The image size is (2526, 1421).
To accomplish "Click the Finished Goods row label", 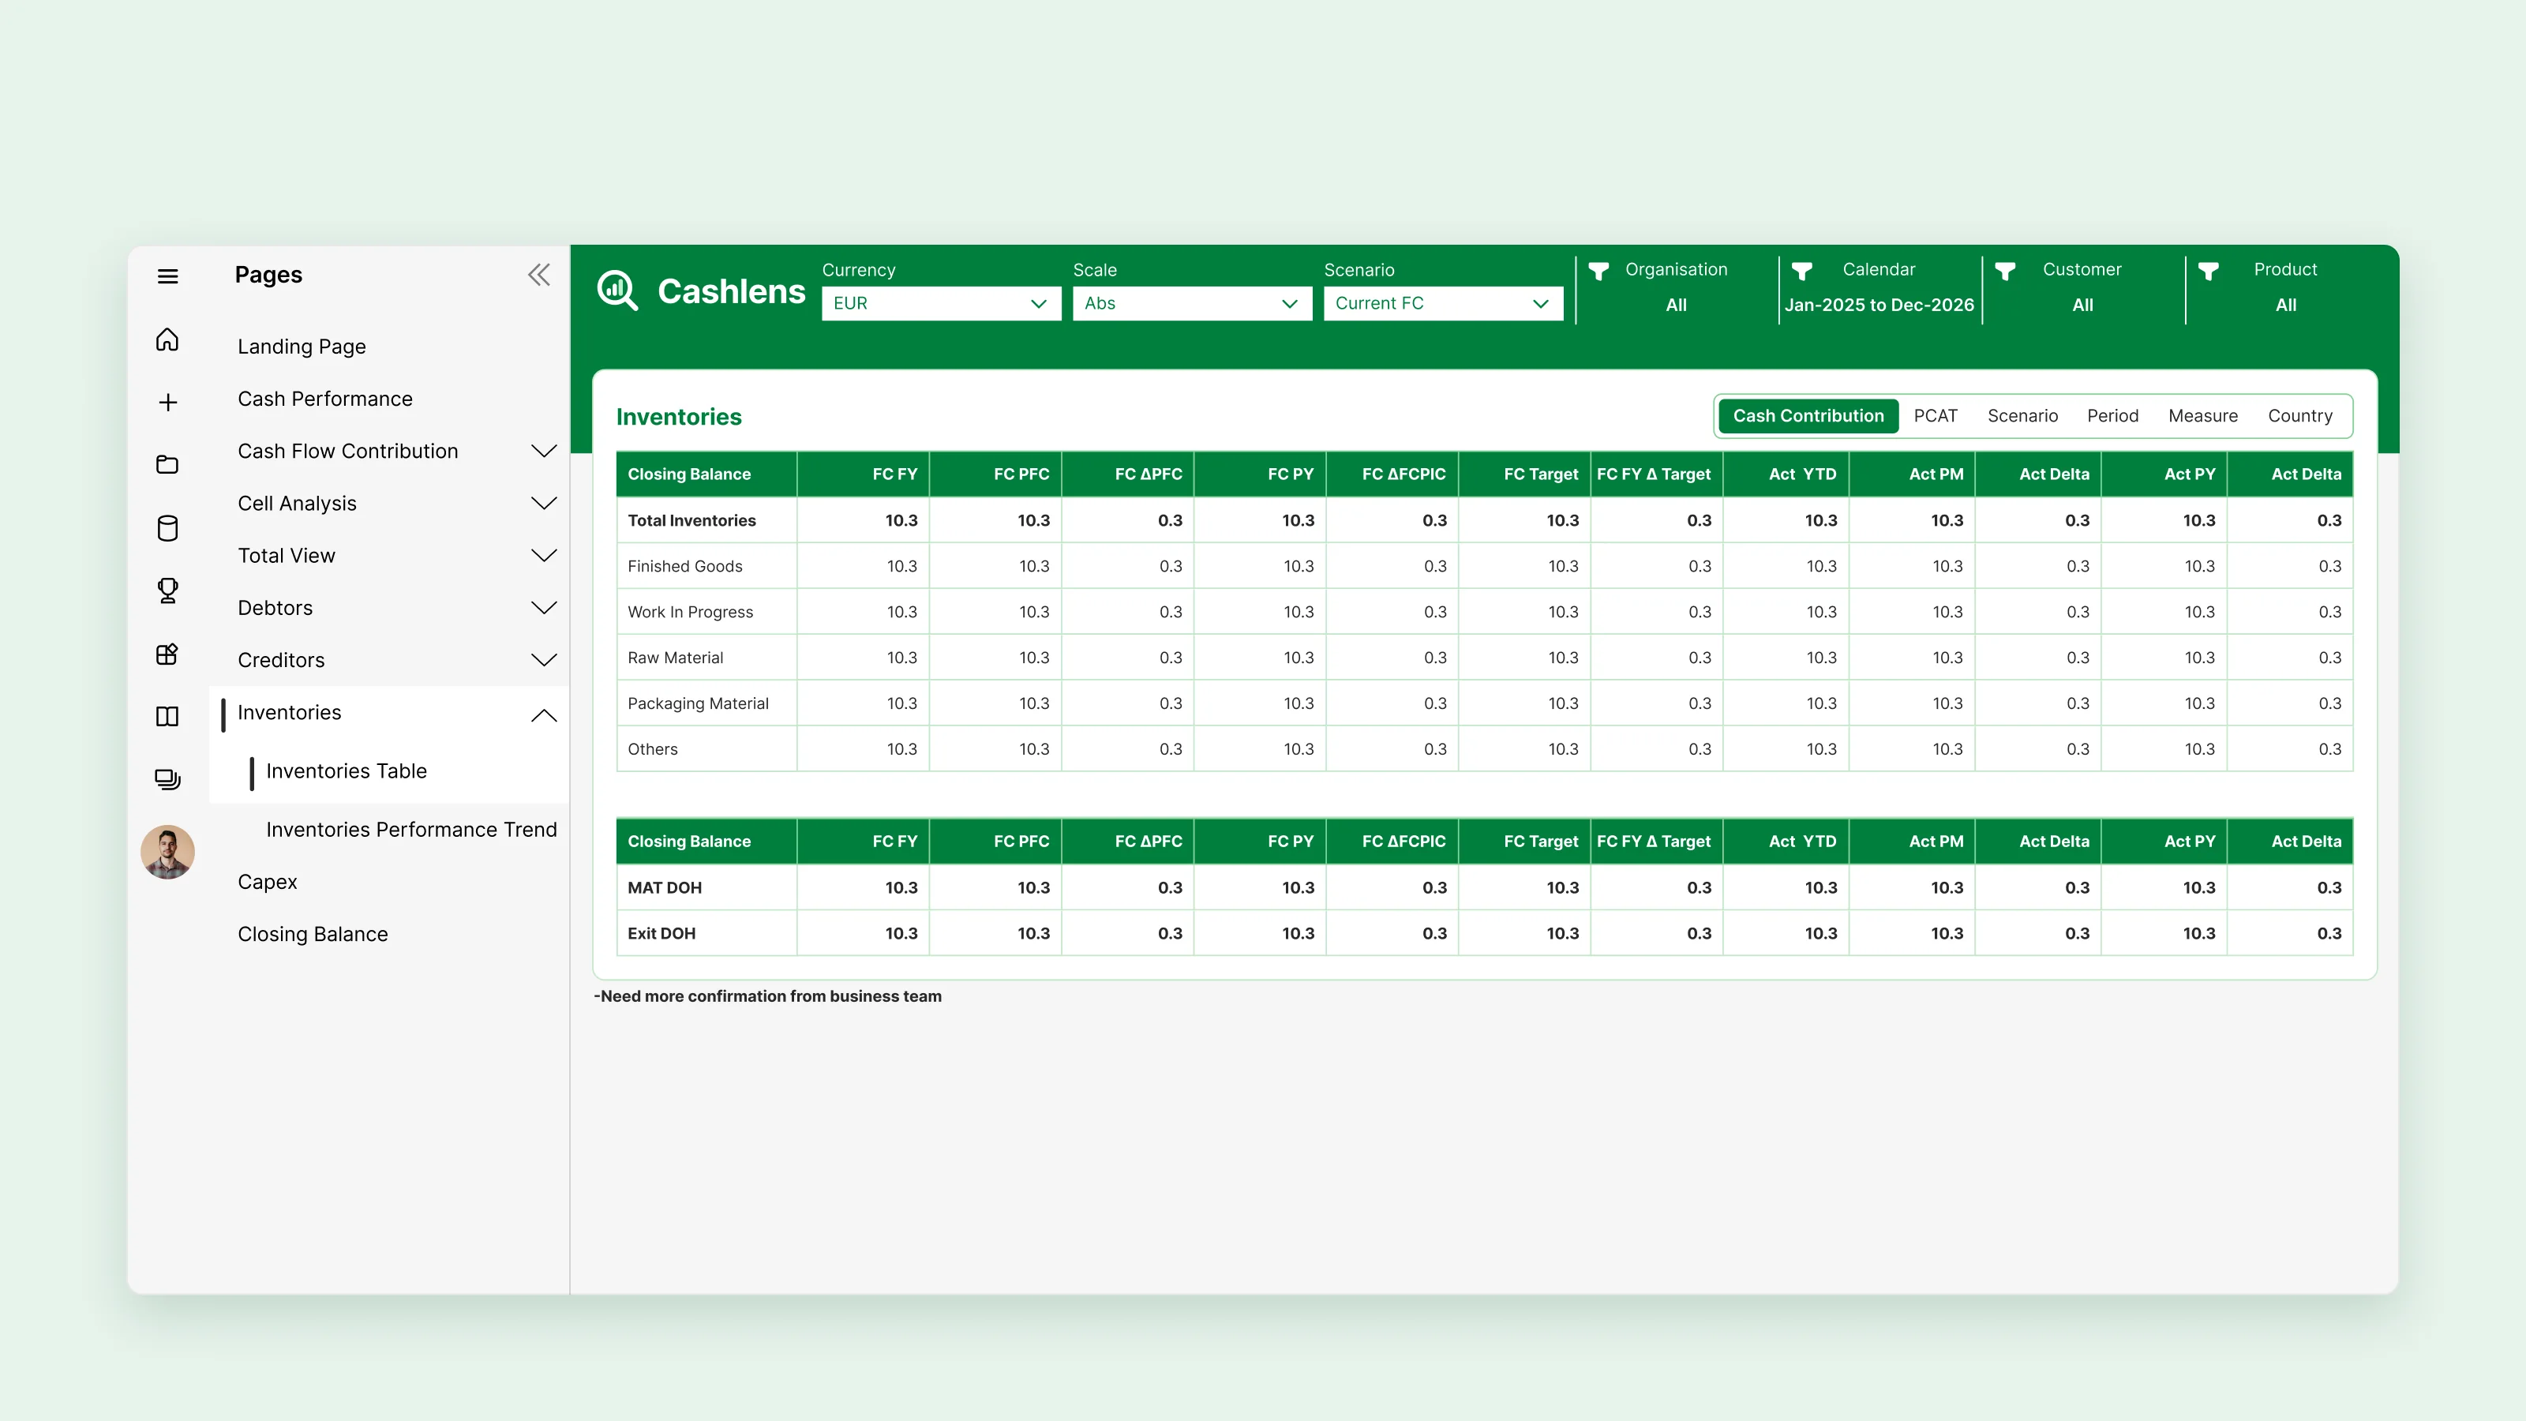I will pyautogui.click(x=684, y=566).
